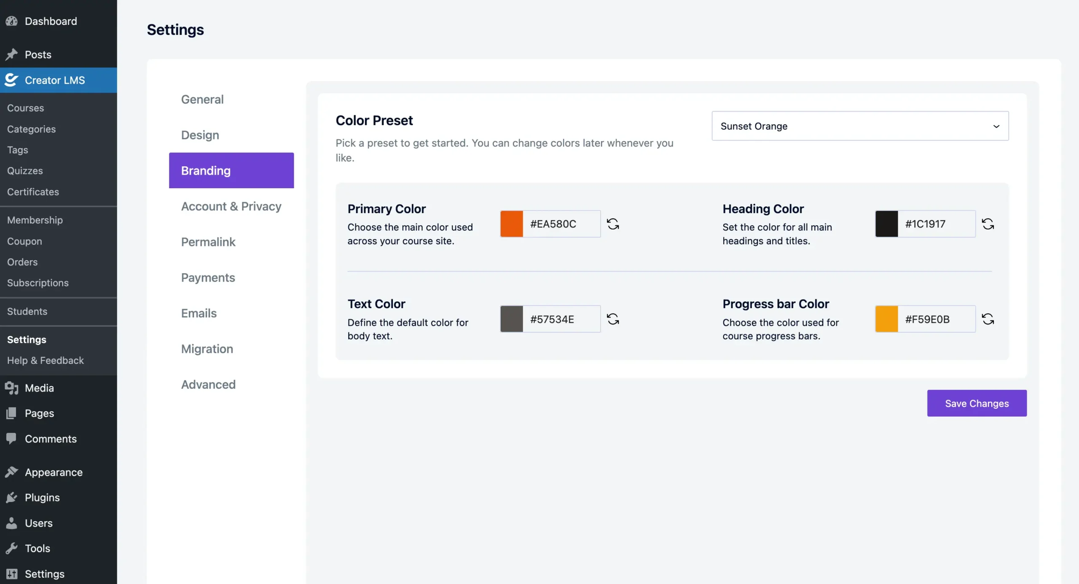Switch to the Design tab
The width and height of the screenshot is (1079, 584).
[200, 135]
